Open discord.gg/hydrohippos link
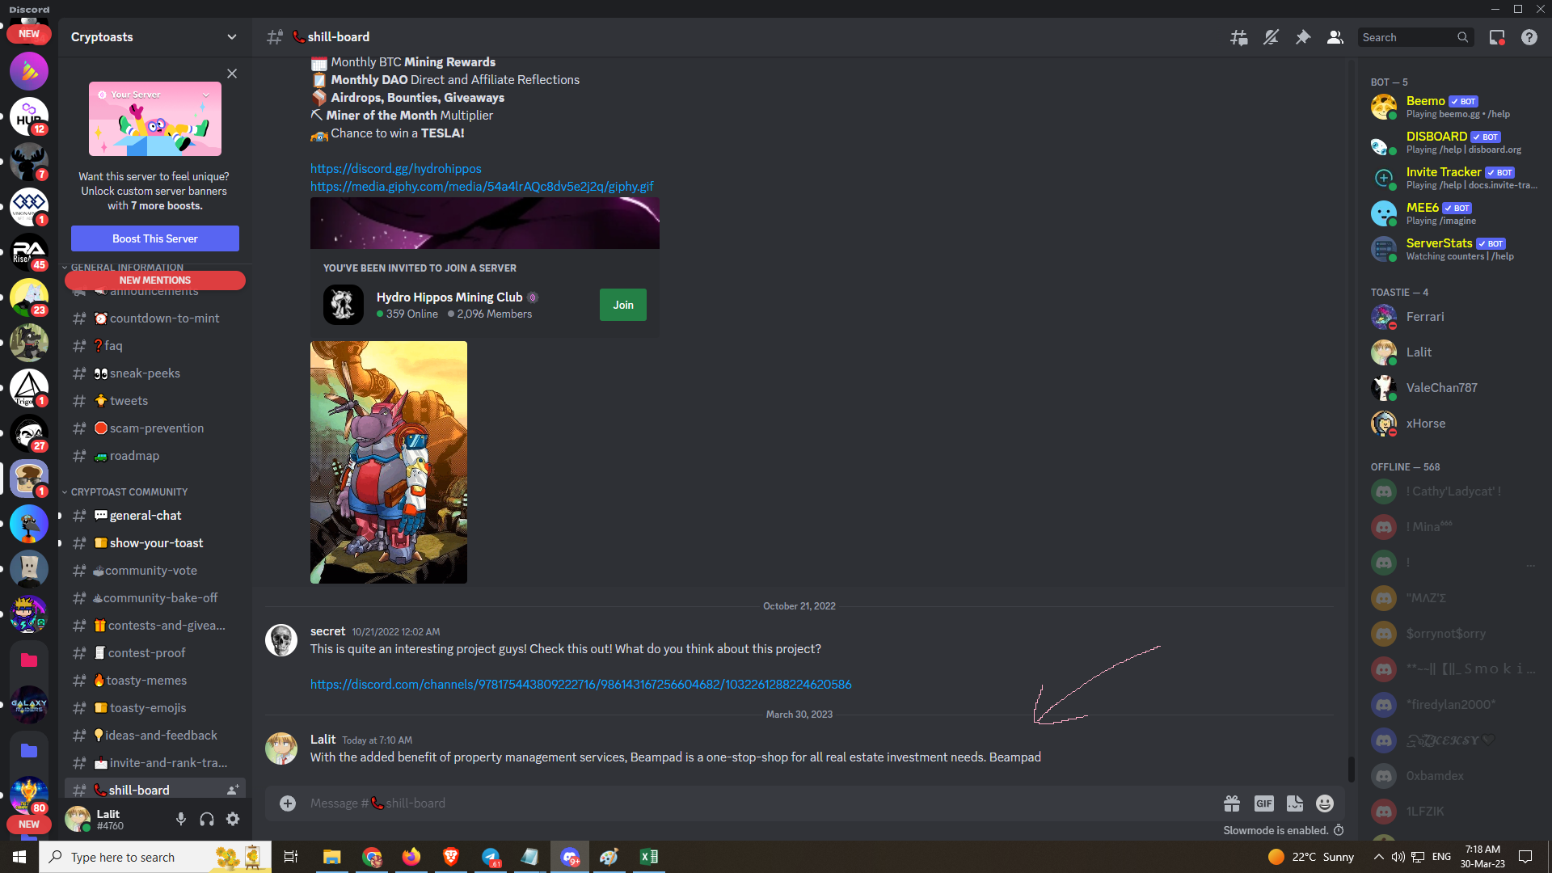The height and width of the screenshot is (873, 1552). coord(396,169)
